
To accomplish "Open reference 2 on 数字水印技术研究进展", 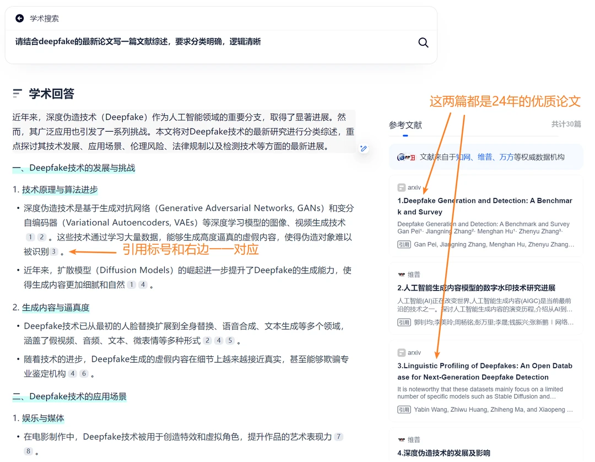I will (476, 288).
